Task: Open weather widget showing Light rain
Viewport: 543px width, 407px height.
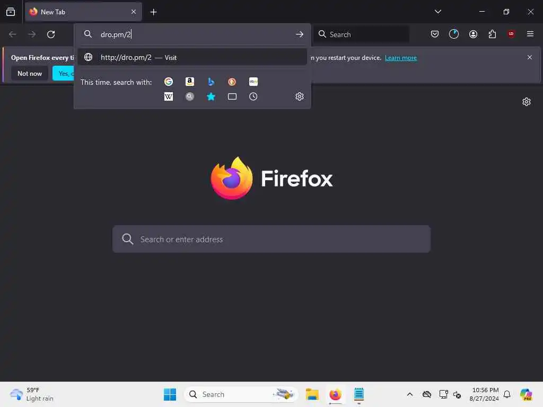Action: pos(32,394)
